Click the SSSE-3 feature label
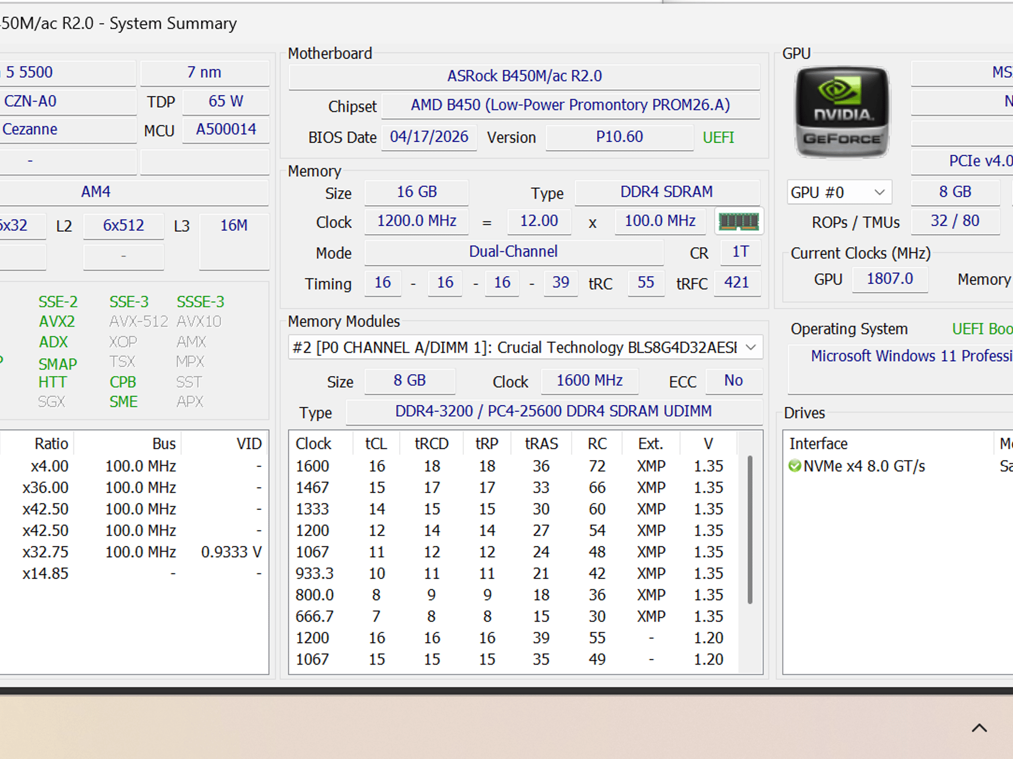 tap(200, 302)
